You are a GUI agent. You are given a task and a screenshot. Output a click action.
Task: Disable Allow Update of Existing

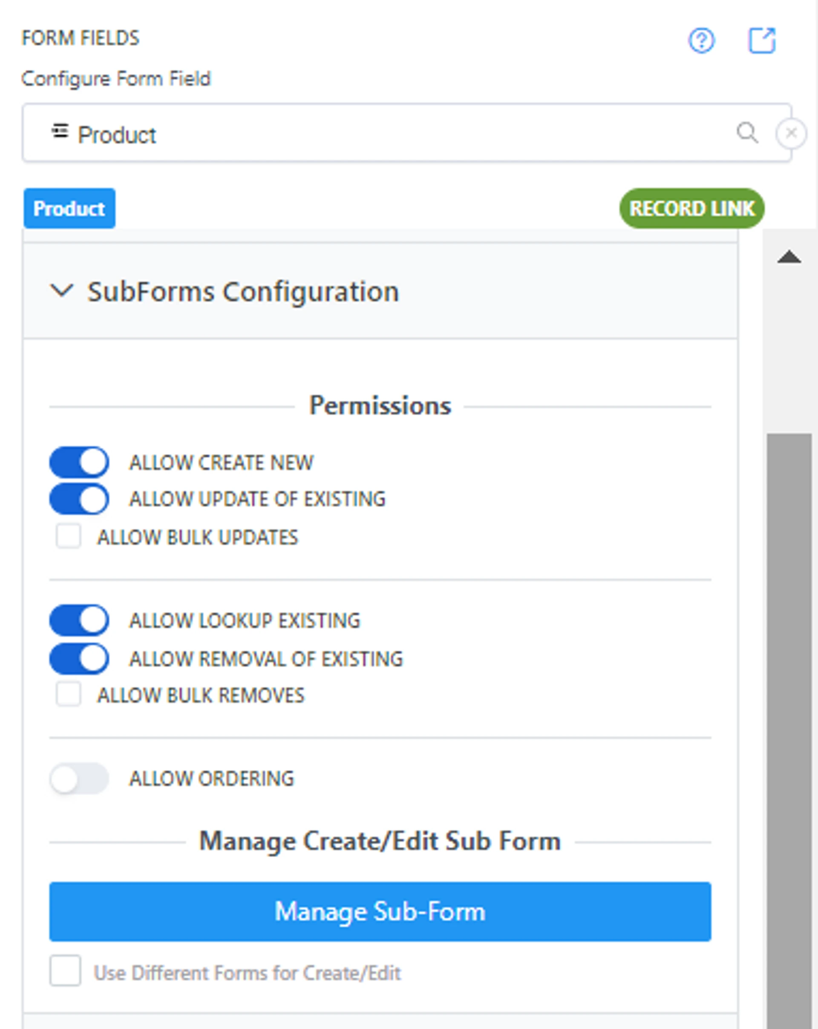(x=79, y=499)
